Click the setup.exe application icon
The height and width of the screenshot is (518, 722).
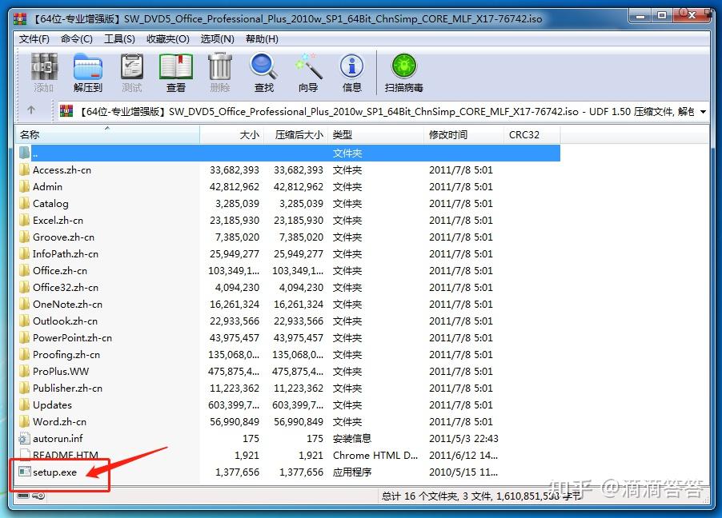[24, 472]
